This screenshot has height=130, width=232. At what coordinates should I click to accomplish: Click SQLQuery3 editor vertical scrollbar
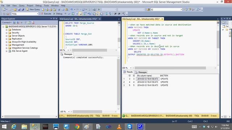(x=218, y=39)
